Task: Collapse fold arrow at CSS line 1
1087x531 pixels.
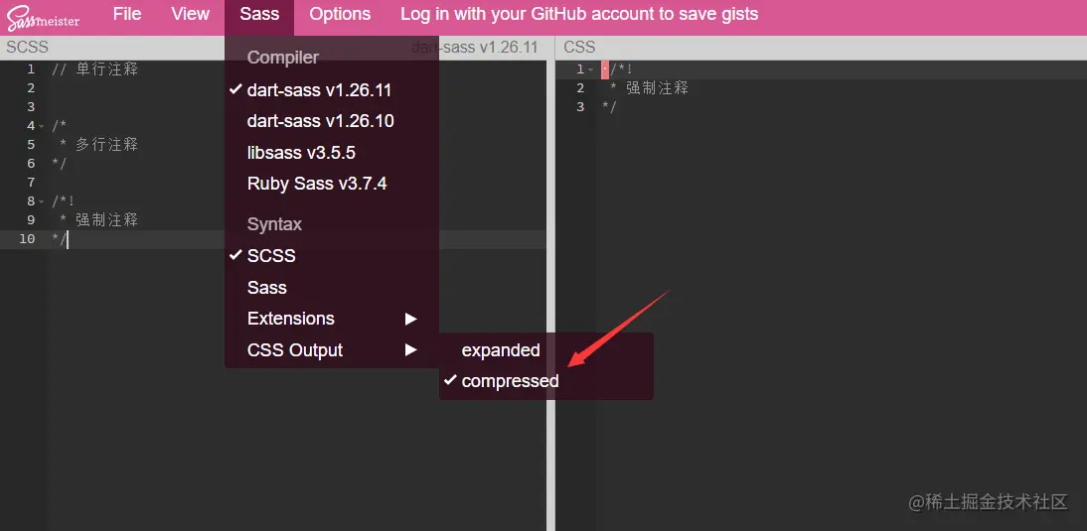Action: tap(590, 69)
